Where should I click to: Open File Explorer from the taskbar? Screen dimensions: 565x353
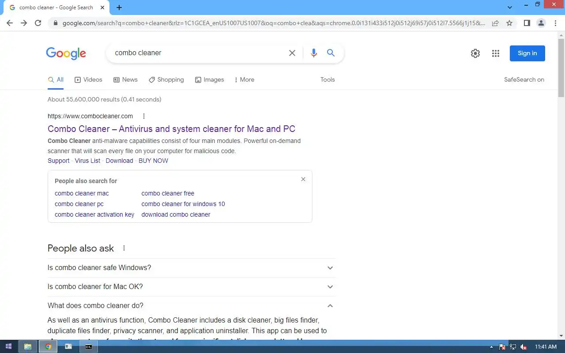coord(27,346)
